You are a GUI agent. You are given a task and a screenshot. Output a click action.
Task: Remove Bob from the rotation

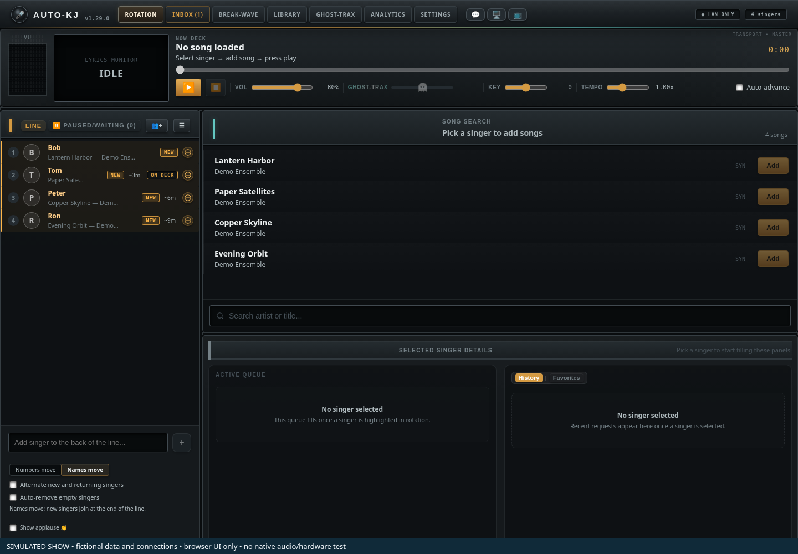[x=188, y=152]
